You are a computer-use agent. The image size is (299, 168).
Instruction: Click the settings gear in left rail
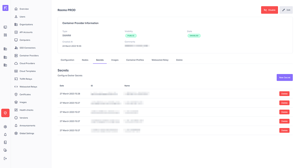5,127
